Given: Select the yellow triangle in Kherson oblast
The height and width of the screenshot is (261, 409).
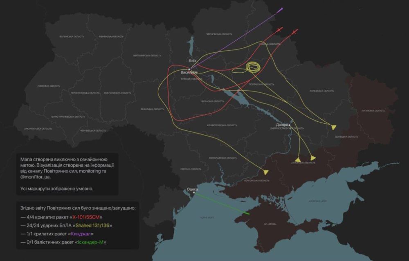Looking at the screenshot, I should (266, 172).
